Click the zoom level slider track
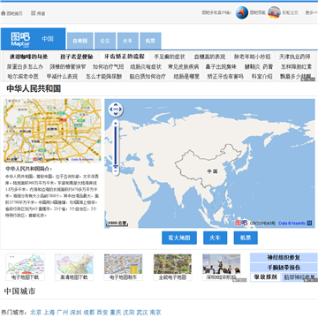 (116, 147)
